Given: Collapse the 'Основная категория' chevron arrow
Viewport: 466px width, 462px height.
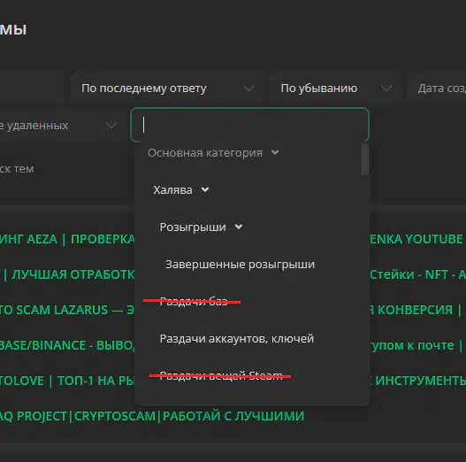Looking at the screenshot, I should (275, 152).
